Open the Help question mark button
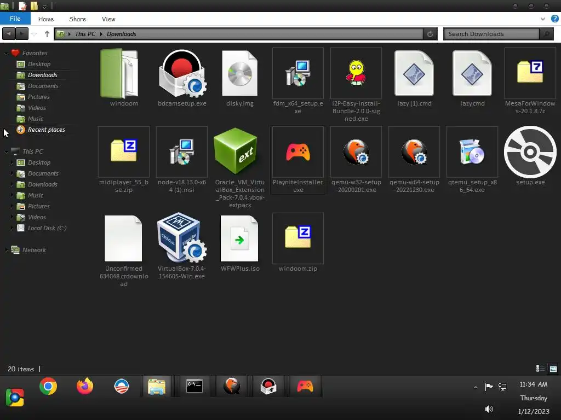Screen dimensions: 561x420 click(554, 19)
